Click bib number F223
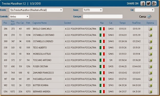This screenshot has width=160, height=96. tap(28, 85)
